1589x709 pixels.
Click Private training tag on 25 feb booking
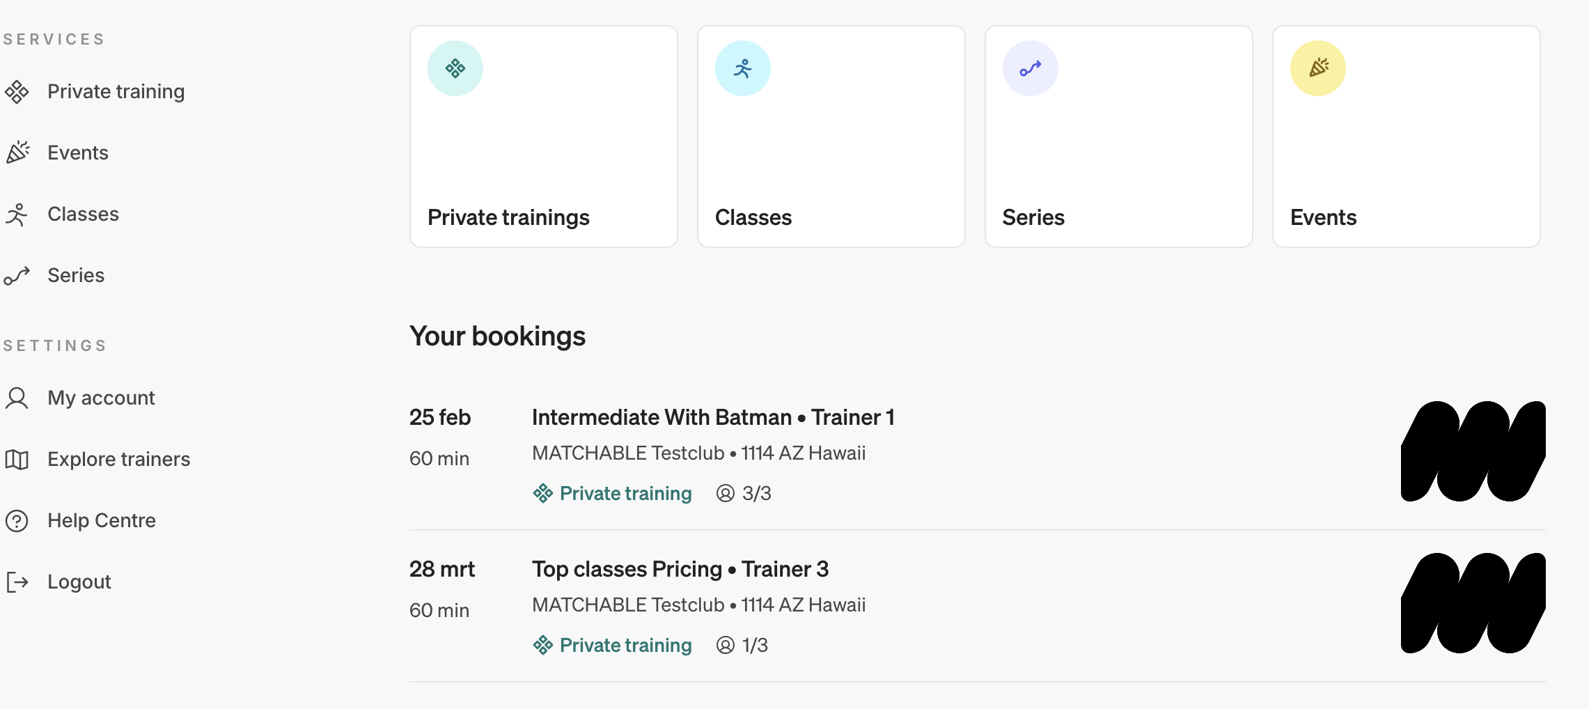coord(625,494)
